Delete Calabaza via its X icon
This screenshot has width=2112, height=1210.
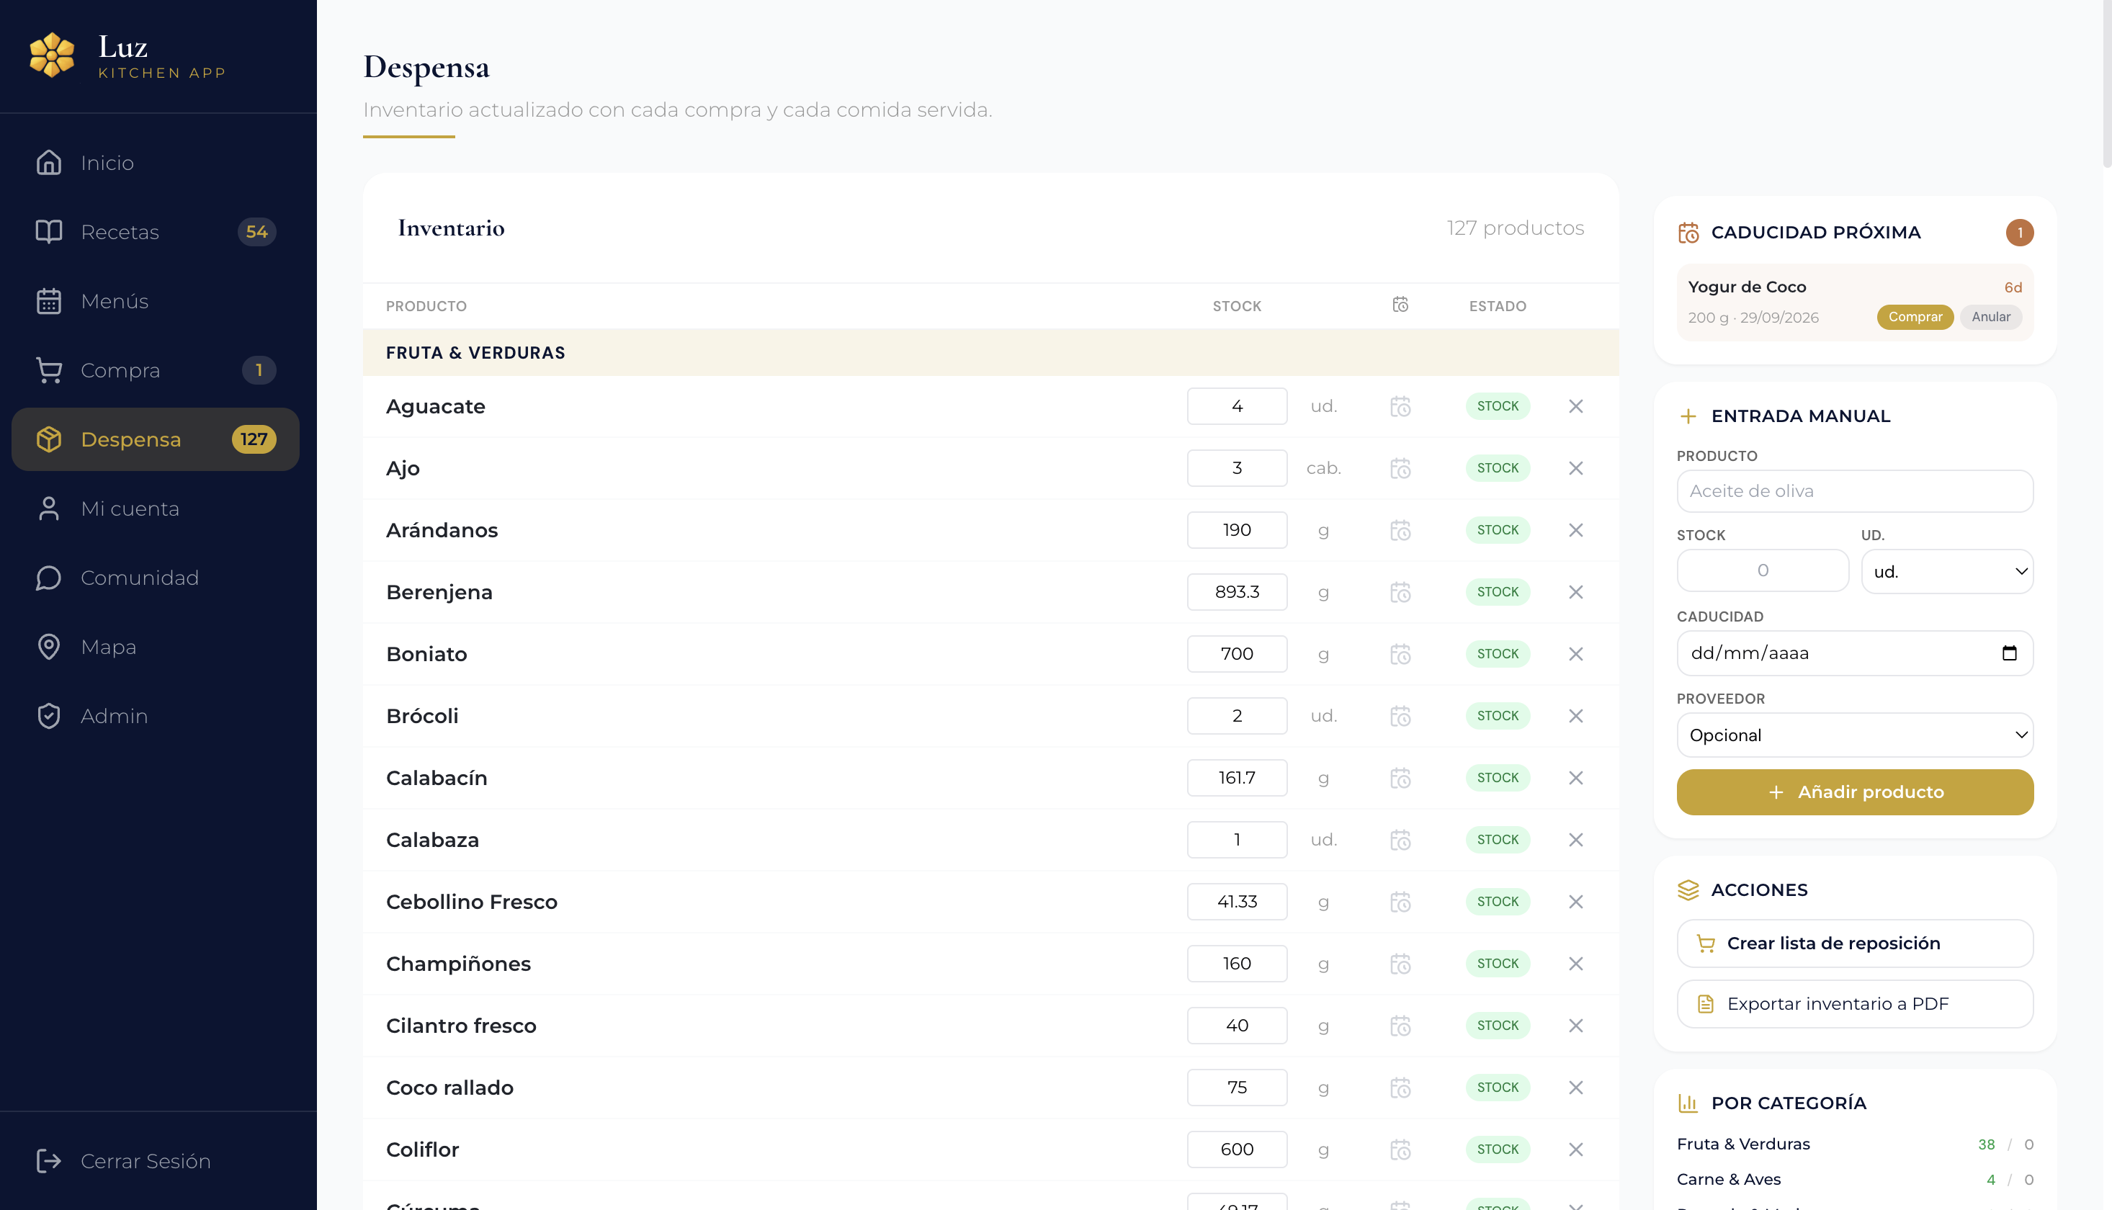pyautogui.click(x=1576, y=841)
